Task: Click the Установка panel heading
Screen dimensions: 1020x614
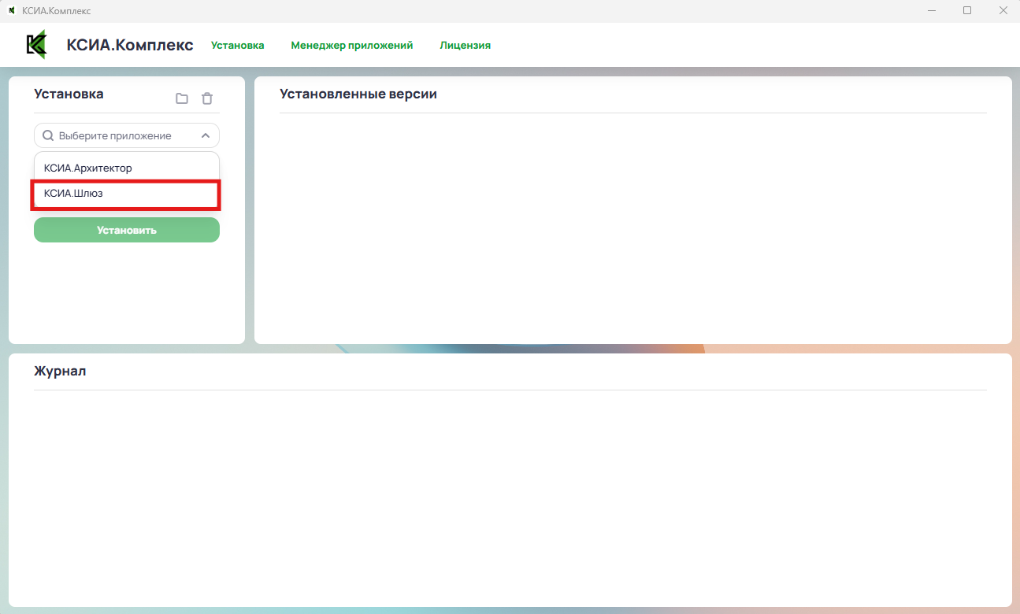Action: click(69, 94)
